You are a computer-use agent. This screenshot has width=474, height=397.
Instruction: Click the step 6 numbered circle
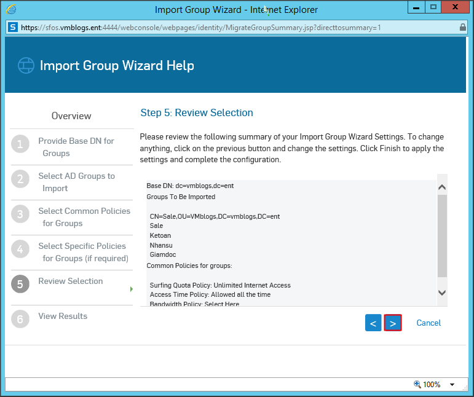point(20,320)
